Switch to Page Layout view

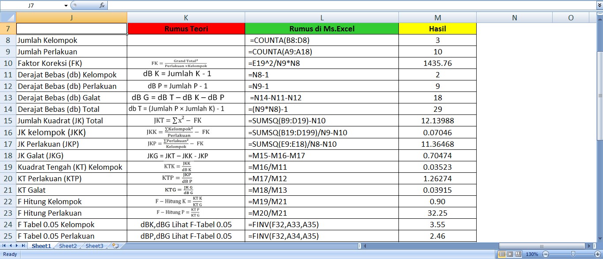[510, 255]
